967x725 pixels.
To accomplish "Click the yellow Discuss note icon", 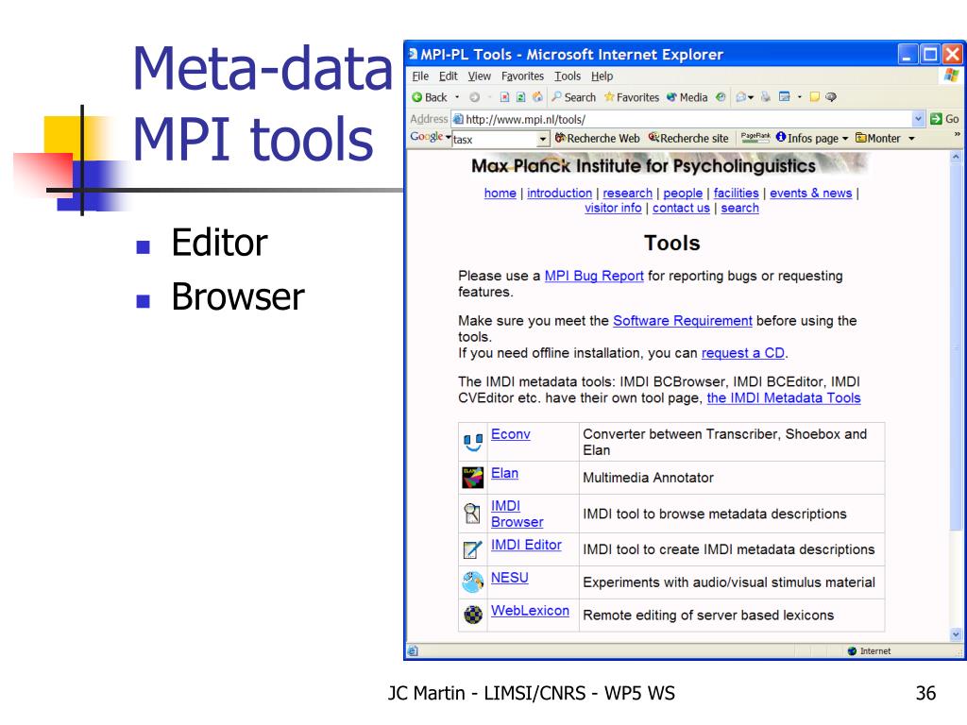I will (815, 97).
